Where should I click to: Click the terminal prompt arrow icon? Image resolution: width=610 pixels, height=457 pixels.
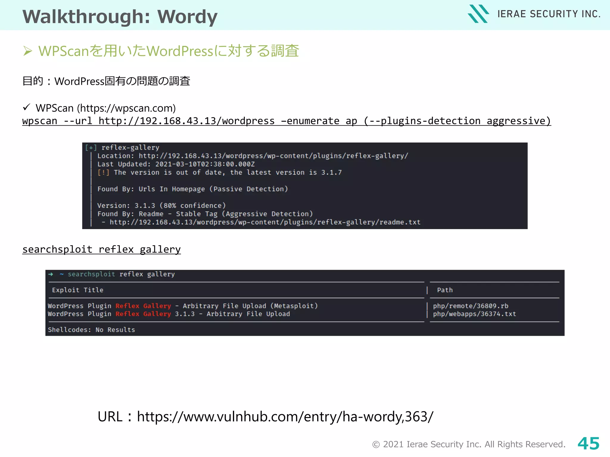click(x=51, y=274)
